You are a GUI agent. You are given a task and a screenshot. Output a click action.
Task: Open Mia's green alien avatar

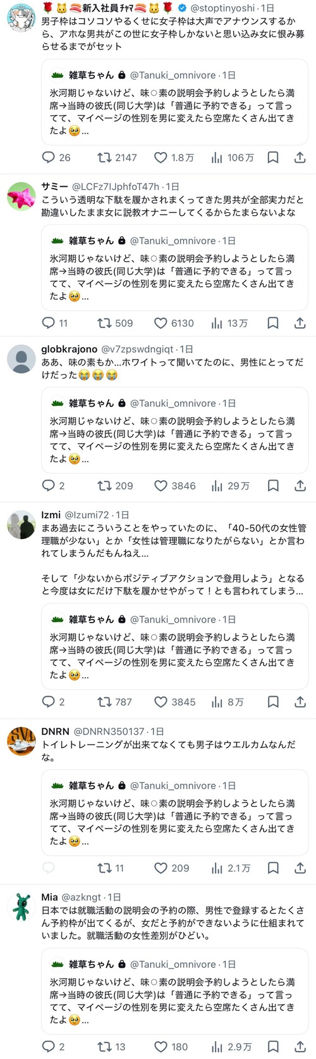click(x=21, y=907)
